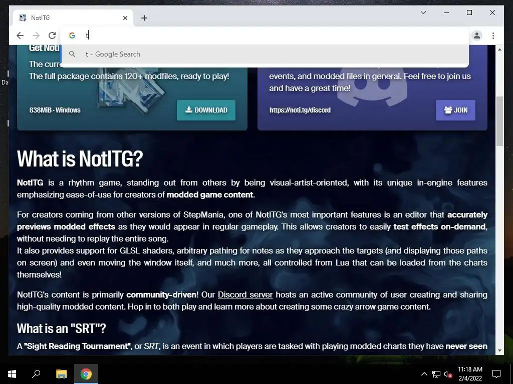The image size is (513, 384).
Task: Open the Chrome profile avatar
Action: [477, 35]
